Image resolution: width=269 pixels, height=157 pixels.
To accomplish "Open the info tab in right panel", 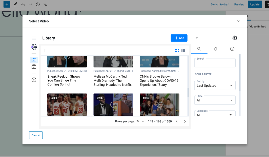I will coord(232,49).
